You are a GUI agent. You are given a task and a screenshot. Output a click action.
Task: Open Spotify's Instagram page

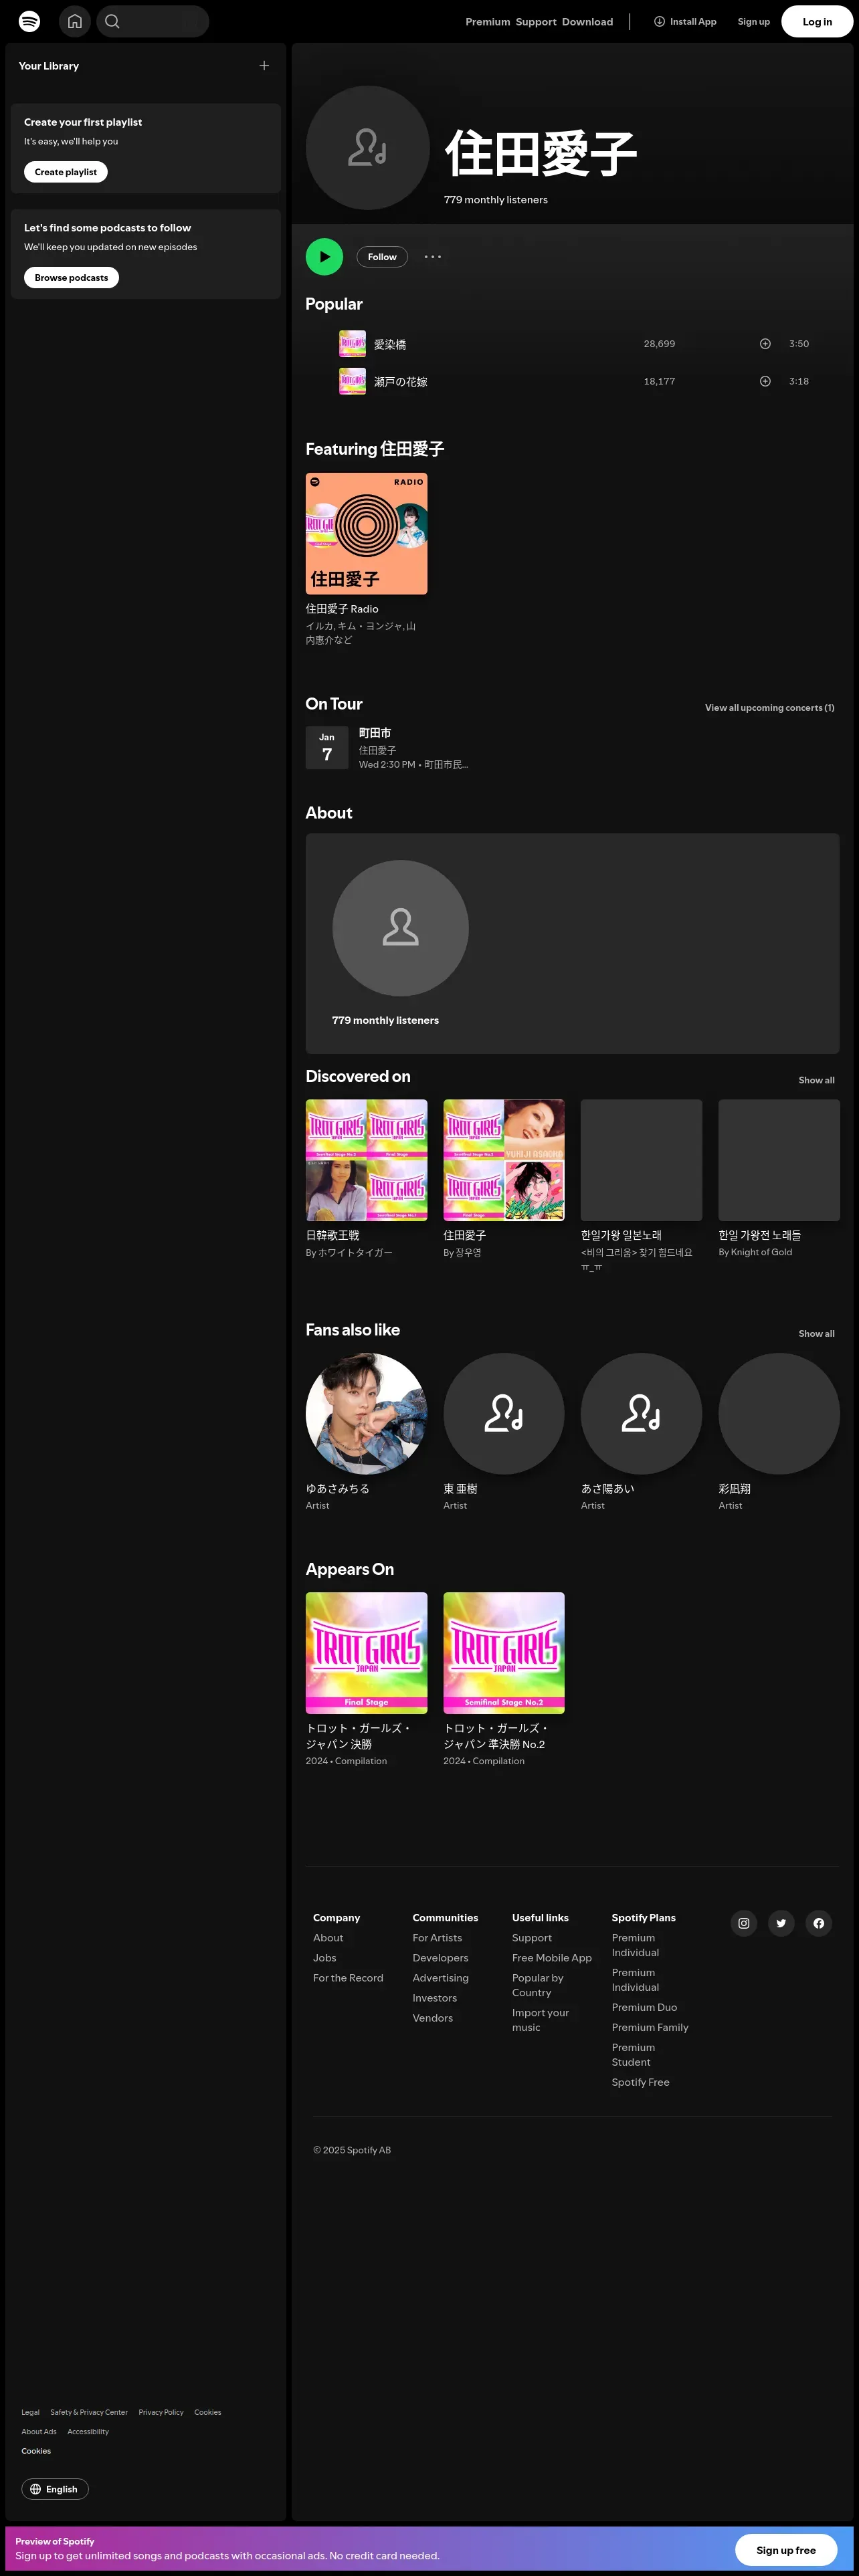(744, 1923)
